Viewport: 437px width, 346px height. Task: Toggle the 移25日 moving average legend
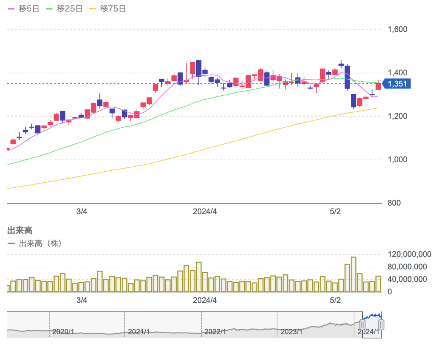click(63, 9)
